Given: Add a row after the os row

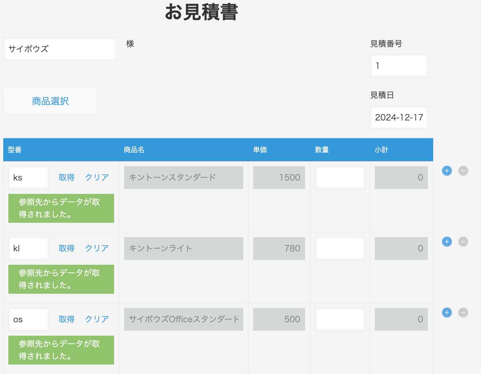Looking at the screenshot, I should tap(447, 313).
